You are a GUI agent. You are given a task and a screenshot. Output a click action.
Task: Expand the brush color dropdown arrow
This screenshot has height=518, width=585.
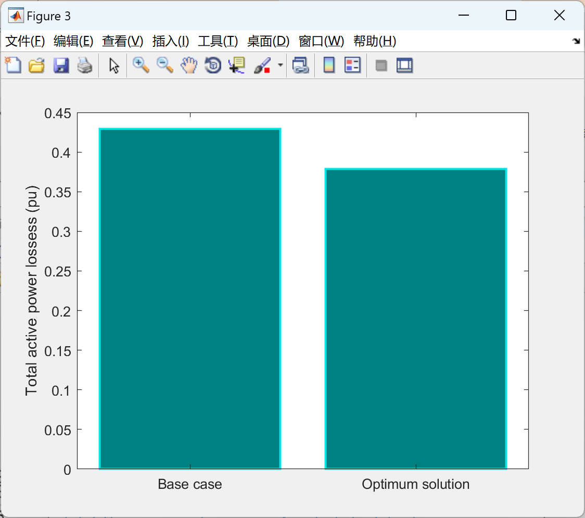(281, 65)
